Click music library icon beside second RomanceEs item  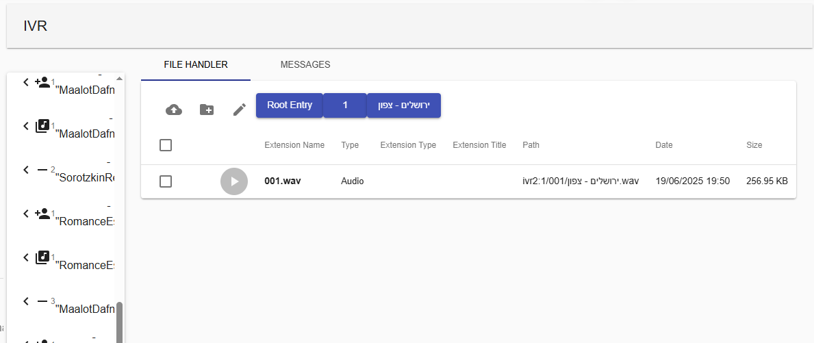click(42, 257)
